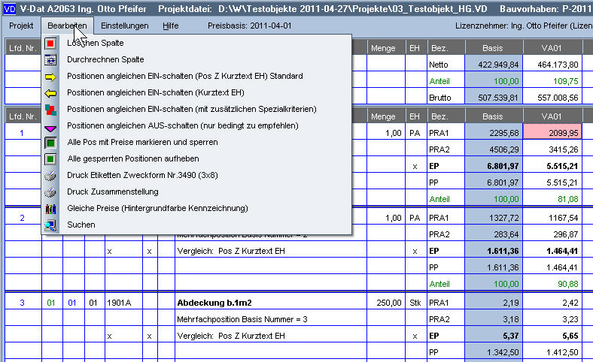Choose 'Gleiche Preise (Hintergrundfarbe Kennzeichnung)'
This screenshot has height=362, width=593.
(x=157, y=208)
